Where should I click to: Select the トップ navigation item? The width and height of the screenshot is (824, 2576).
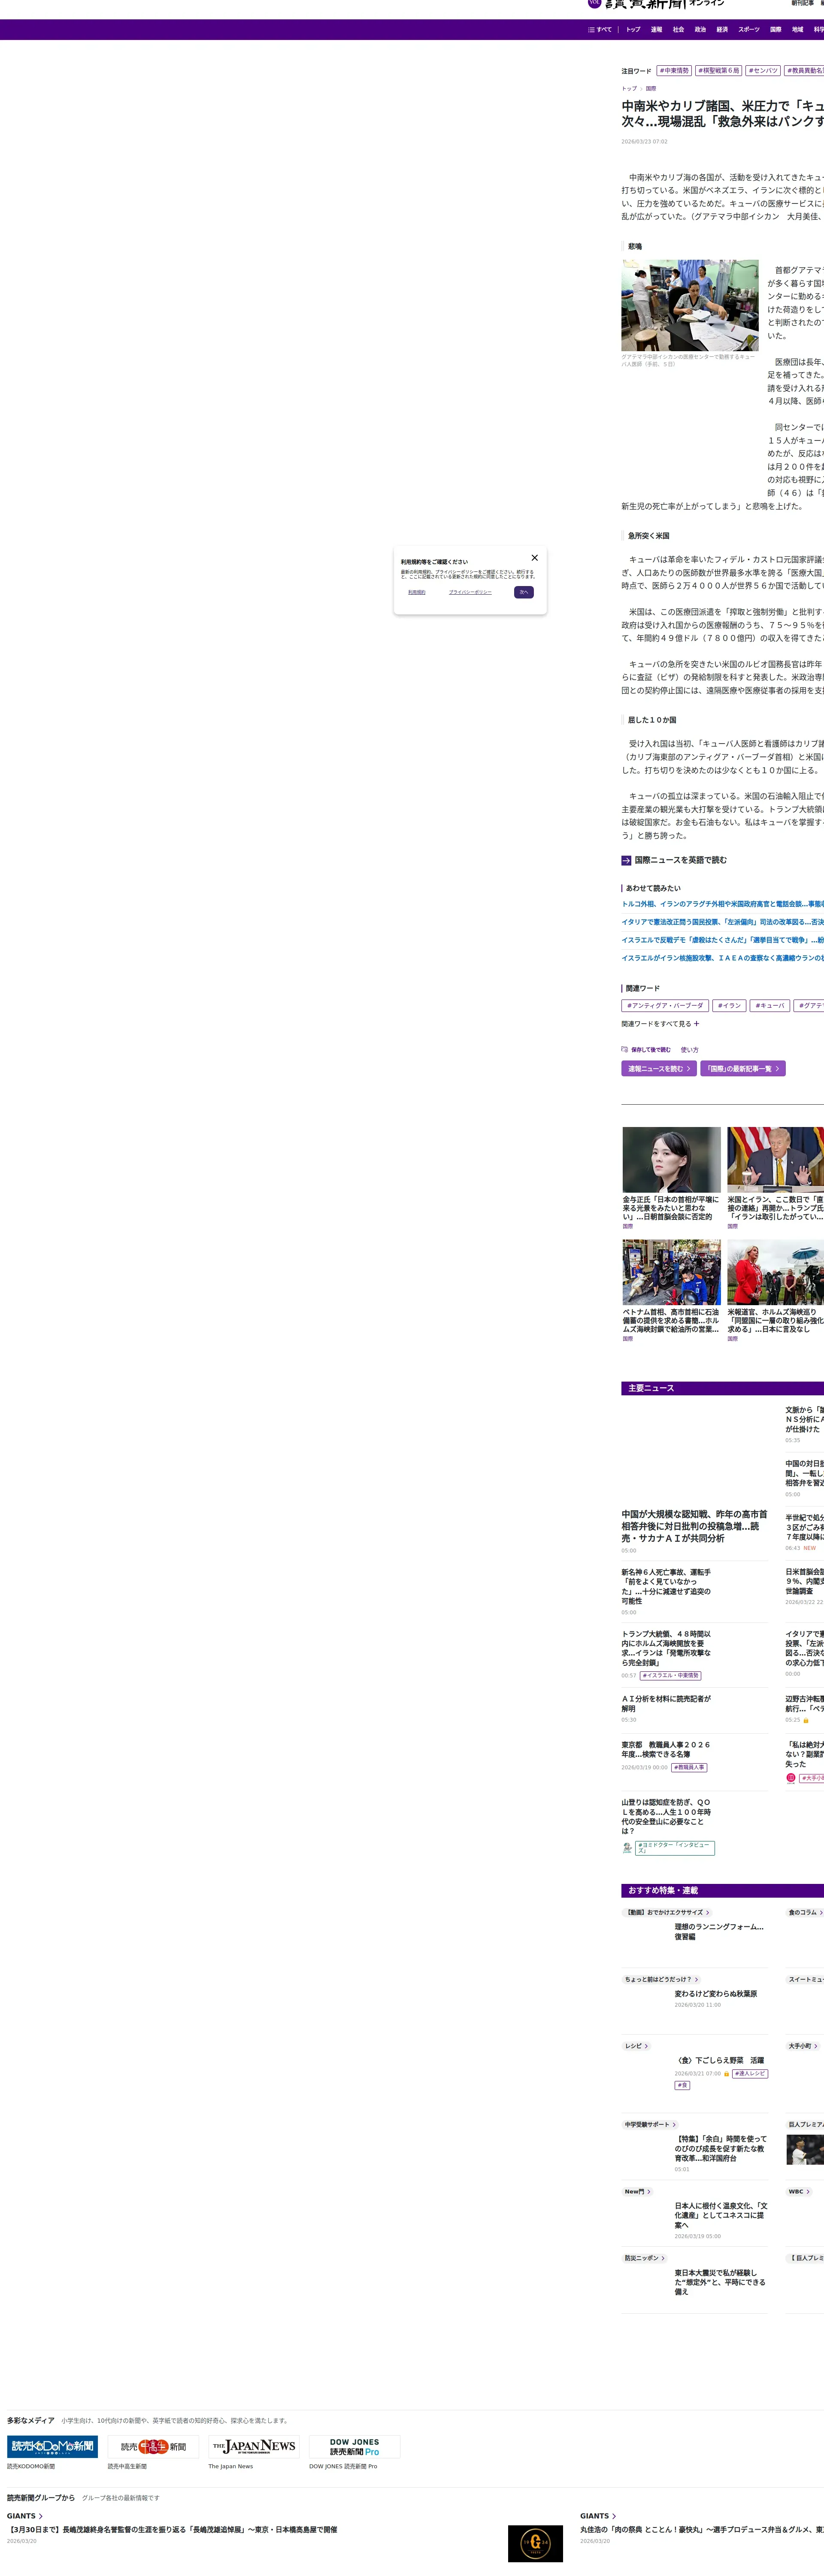coord(633,30)
